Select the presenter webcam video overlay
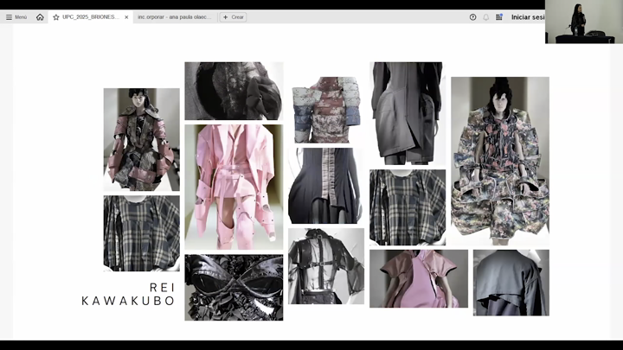623x350 pixels. 583,22
